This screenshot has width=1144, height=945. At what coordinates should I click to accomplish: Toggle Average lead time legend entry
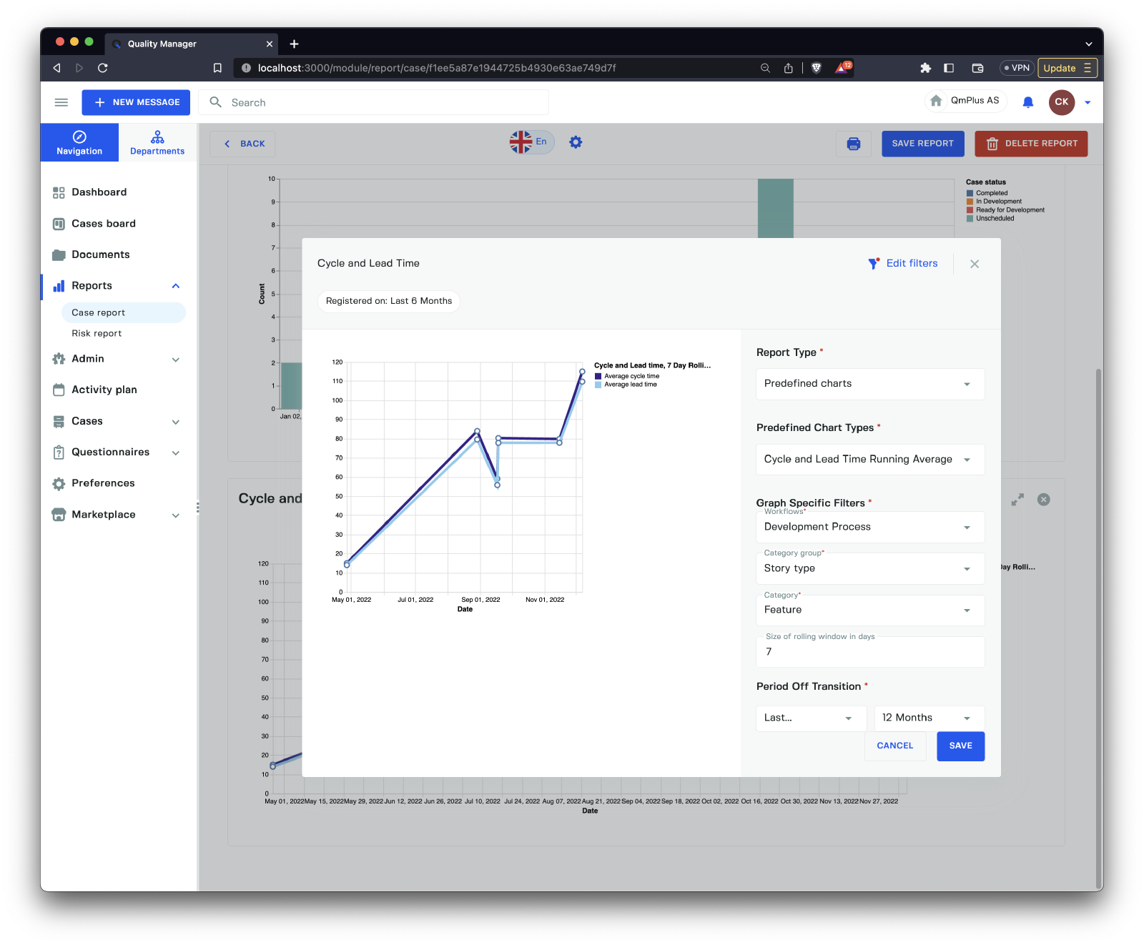[629, 385]
